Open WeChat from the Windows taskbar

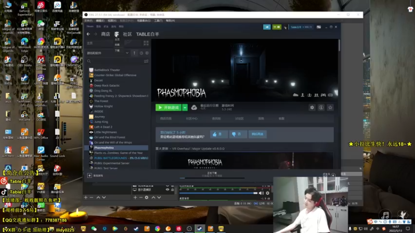tap(94, 228)
